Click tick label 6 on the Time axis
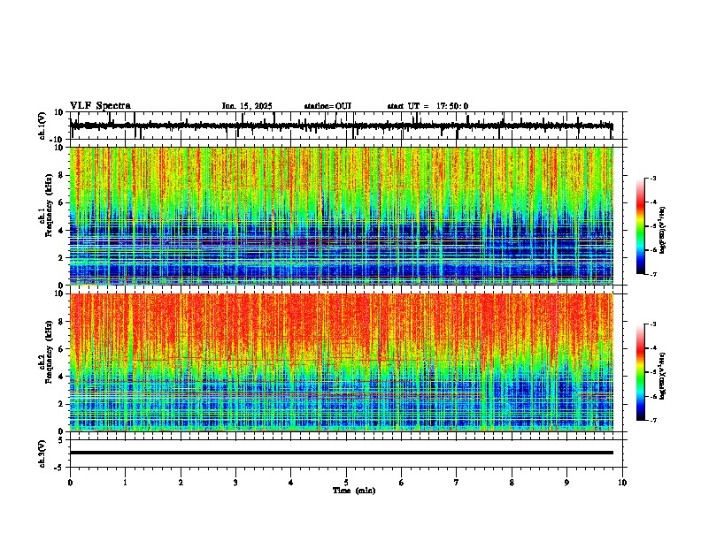 [x=401, y=483]
